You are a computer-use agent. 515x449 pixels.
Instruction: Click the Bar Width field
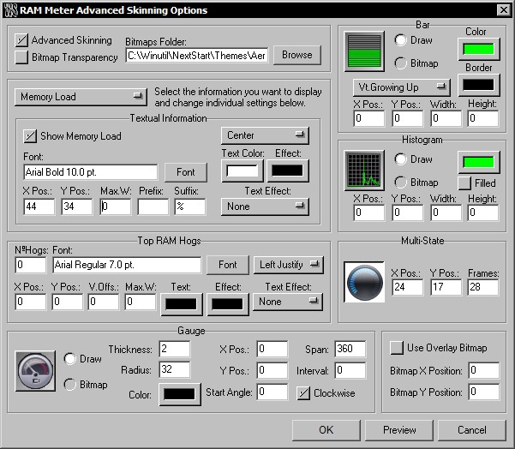[446, 118]
